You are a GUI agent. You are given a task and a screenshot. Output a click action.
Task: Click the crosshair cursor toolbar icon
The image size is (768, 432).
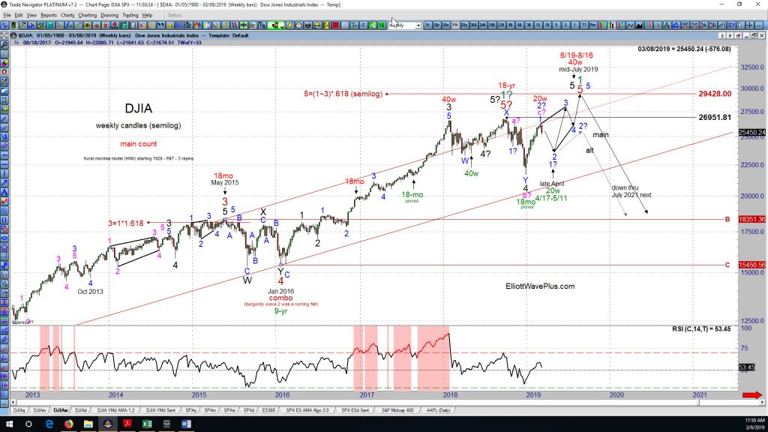pyautogui.click(x=749, y=25)
